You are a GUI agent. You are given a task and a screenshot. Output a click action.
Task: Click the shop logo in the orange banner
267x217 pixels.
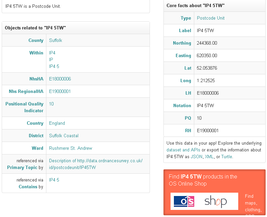(216, 201)
